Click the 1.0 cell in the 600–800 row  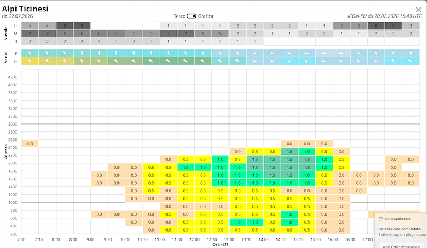(x=289, y=214)
